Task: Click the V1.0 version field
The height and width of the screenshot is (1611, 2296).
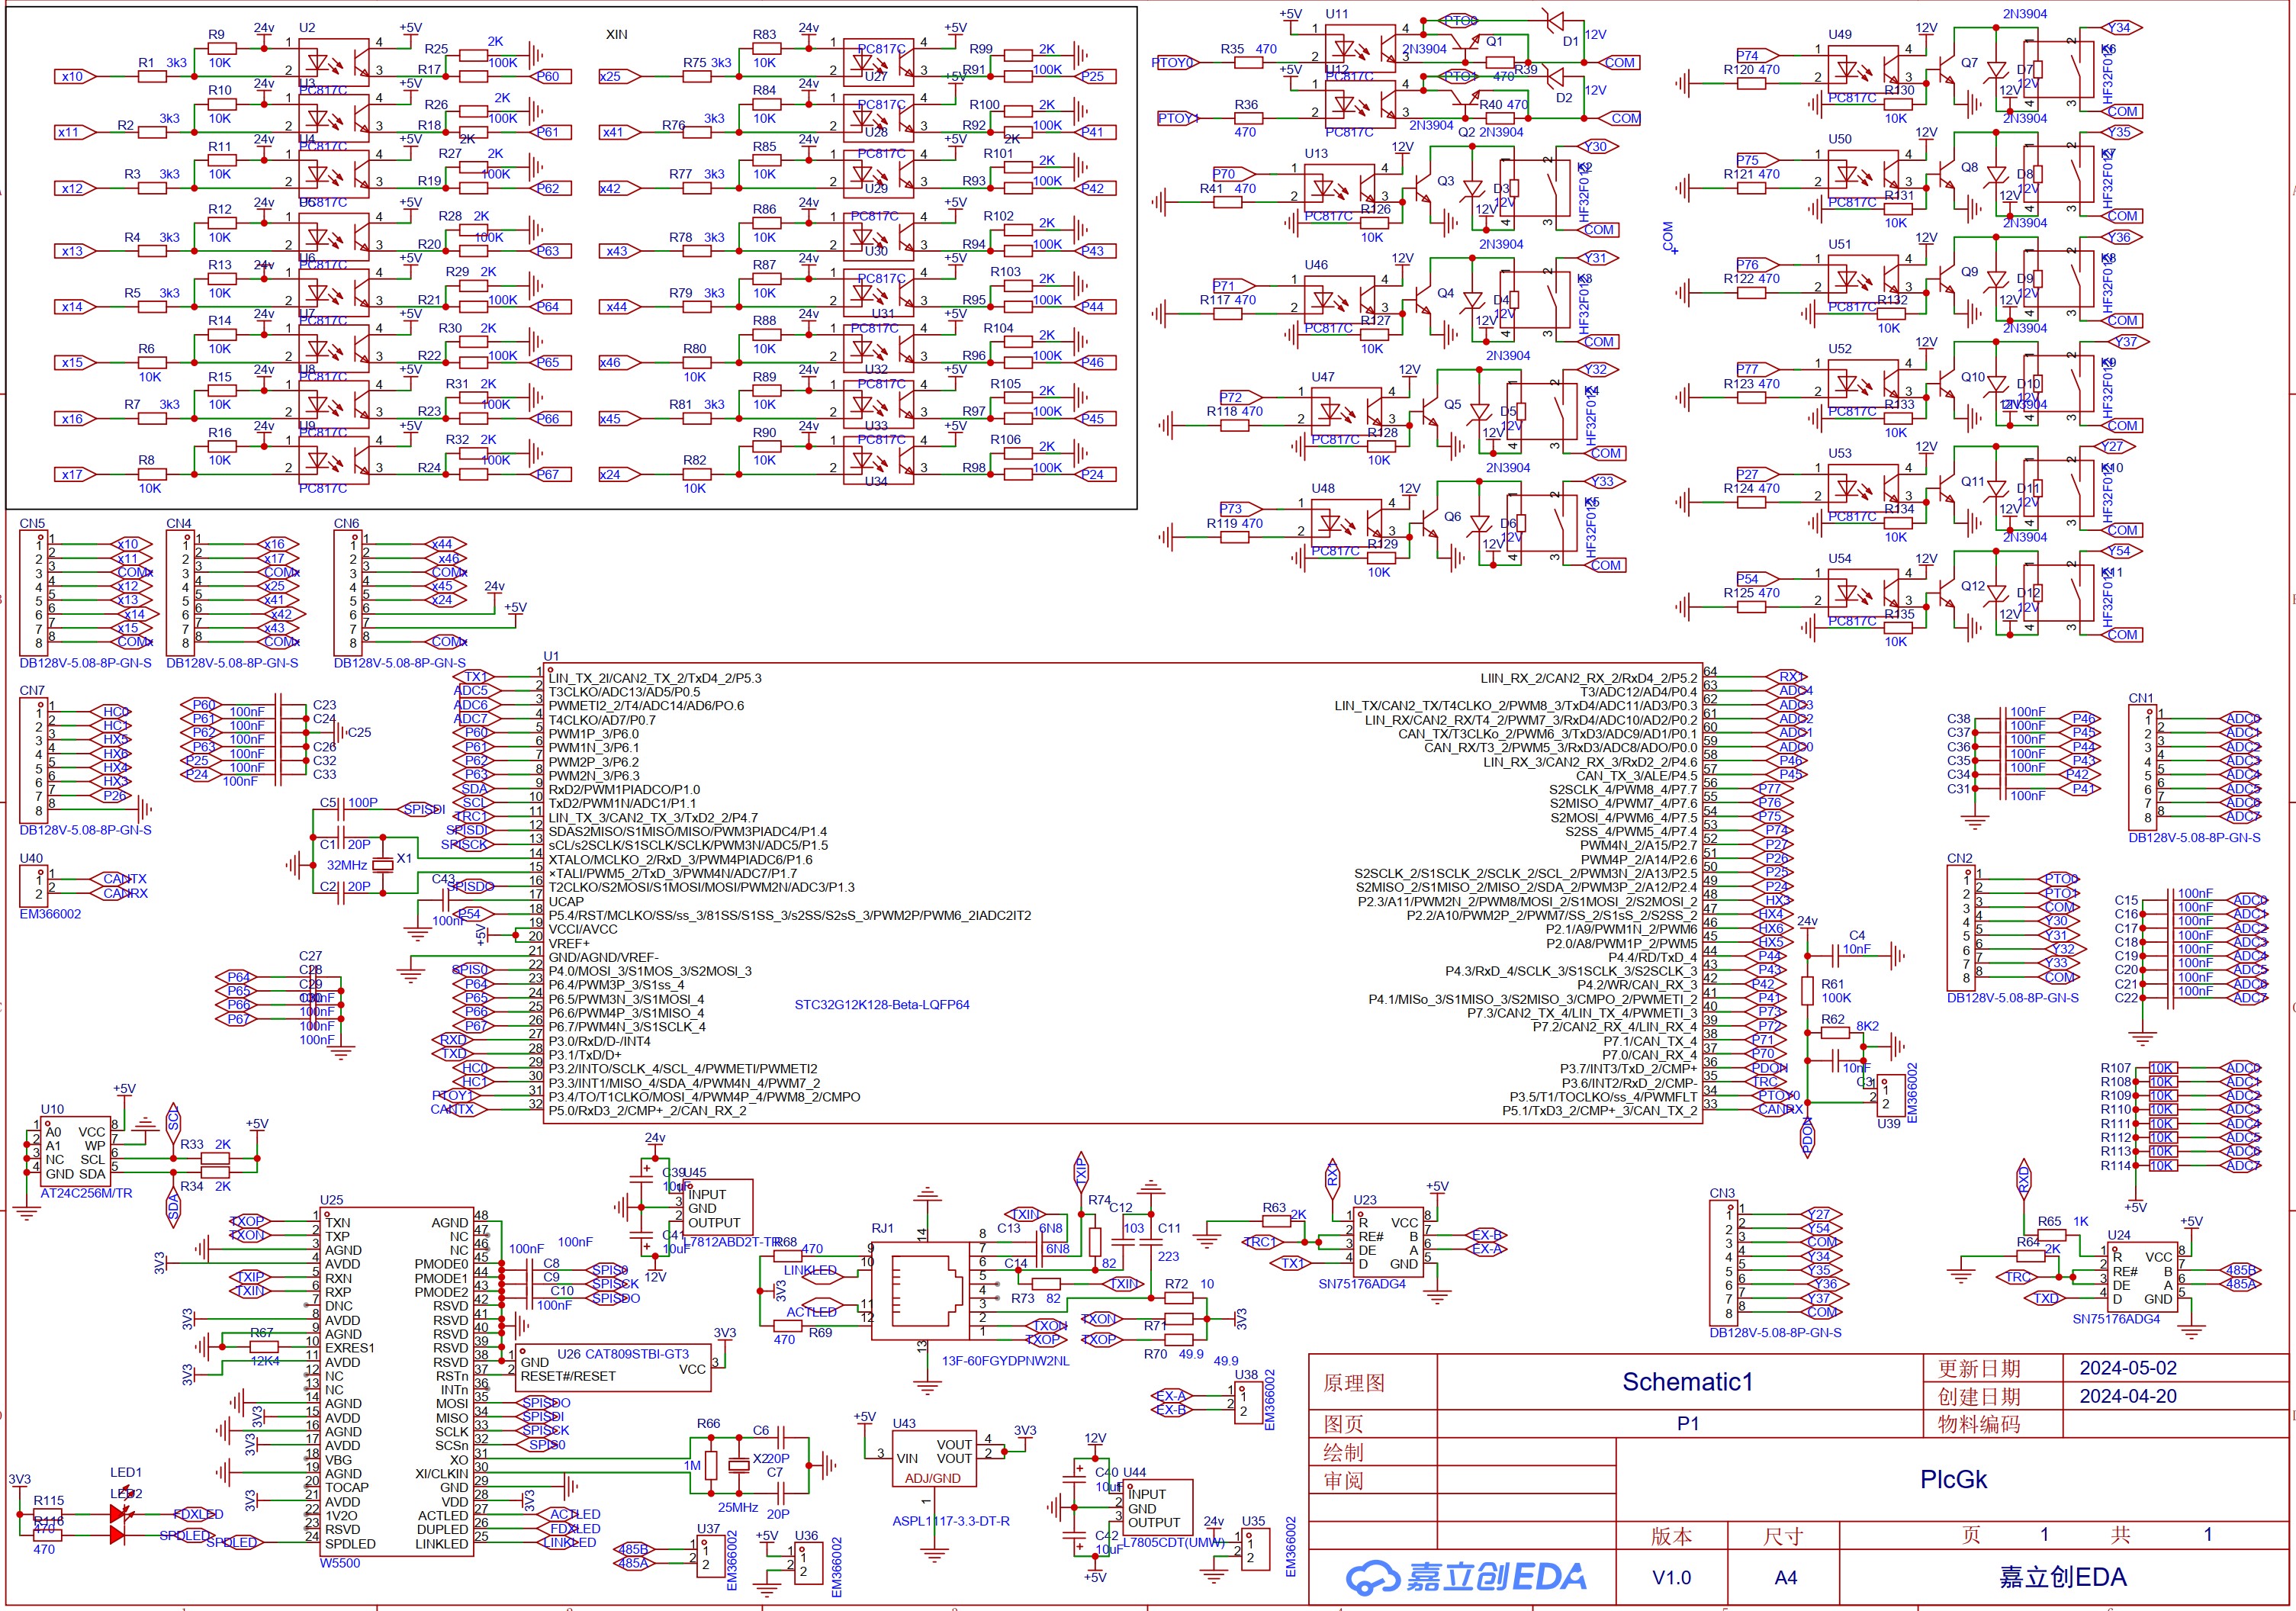Action: click(1671, 1577)
